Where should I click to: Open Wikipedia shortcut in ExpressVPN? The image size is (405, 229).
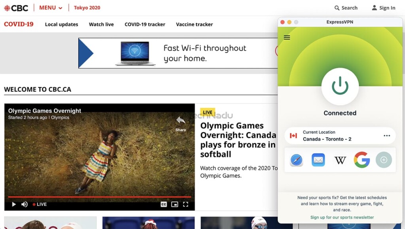click(340, 160)
